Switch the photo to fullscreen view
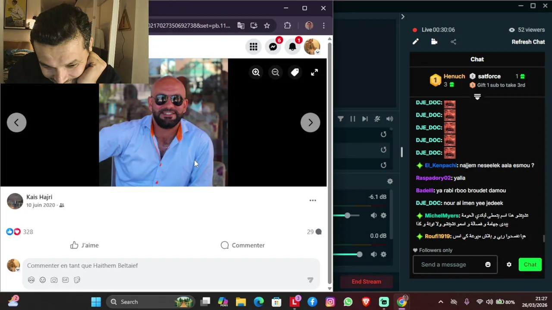This screenshot has width=552, height=310. pos(314,72)
